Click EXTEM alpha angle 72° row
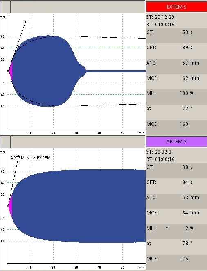The width and height of the screenshot is (207, 271). pyautogui.click(x=176, y=109)
